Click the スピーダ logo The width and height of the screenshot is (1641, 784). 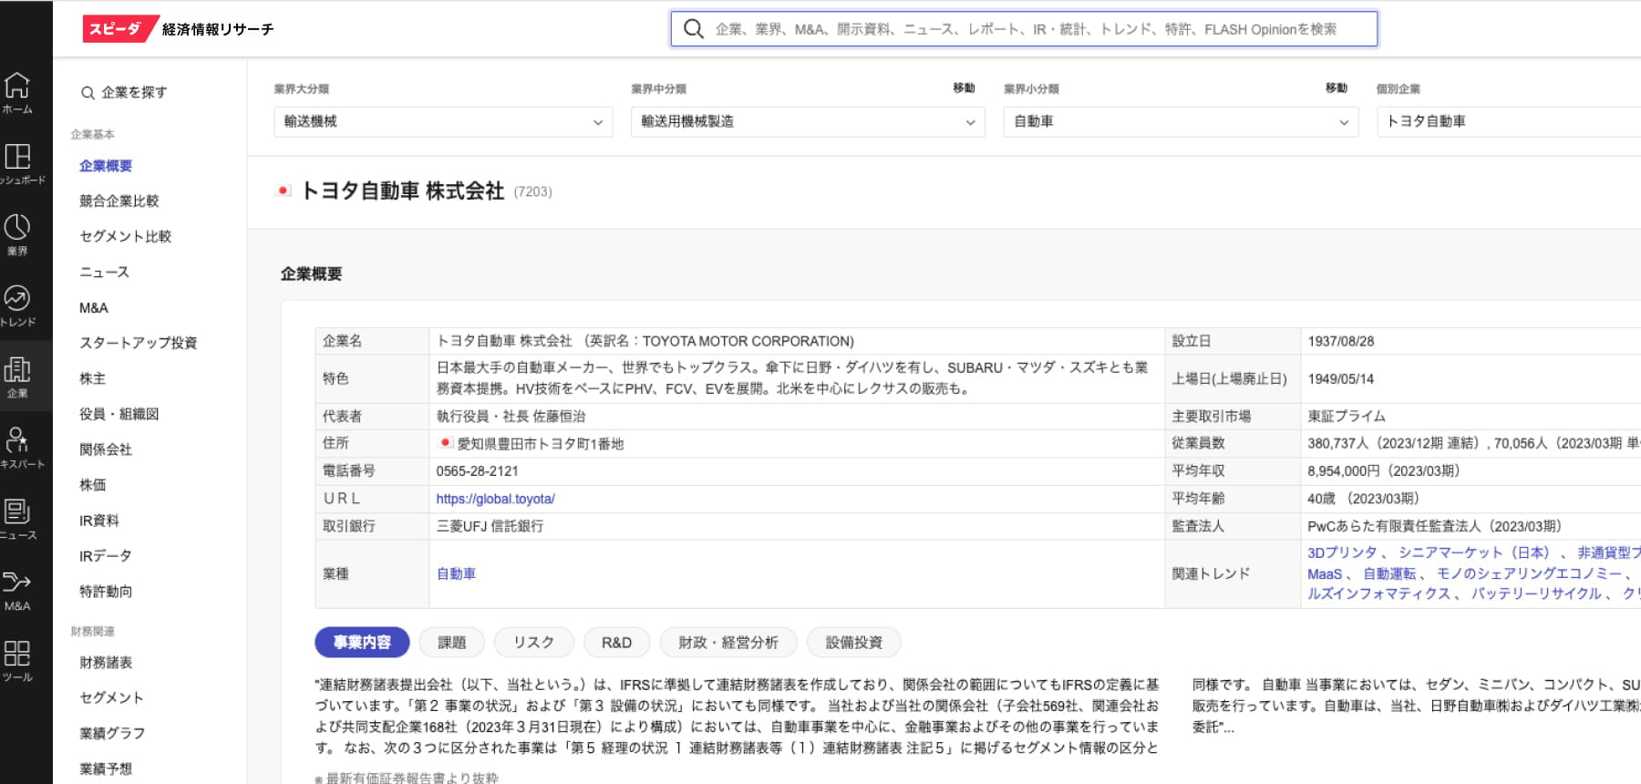pyautogui.click(x=120, y=29)
